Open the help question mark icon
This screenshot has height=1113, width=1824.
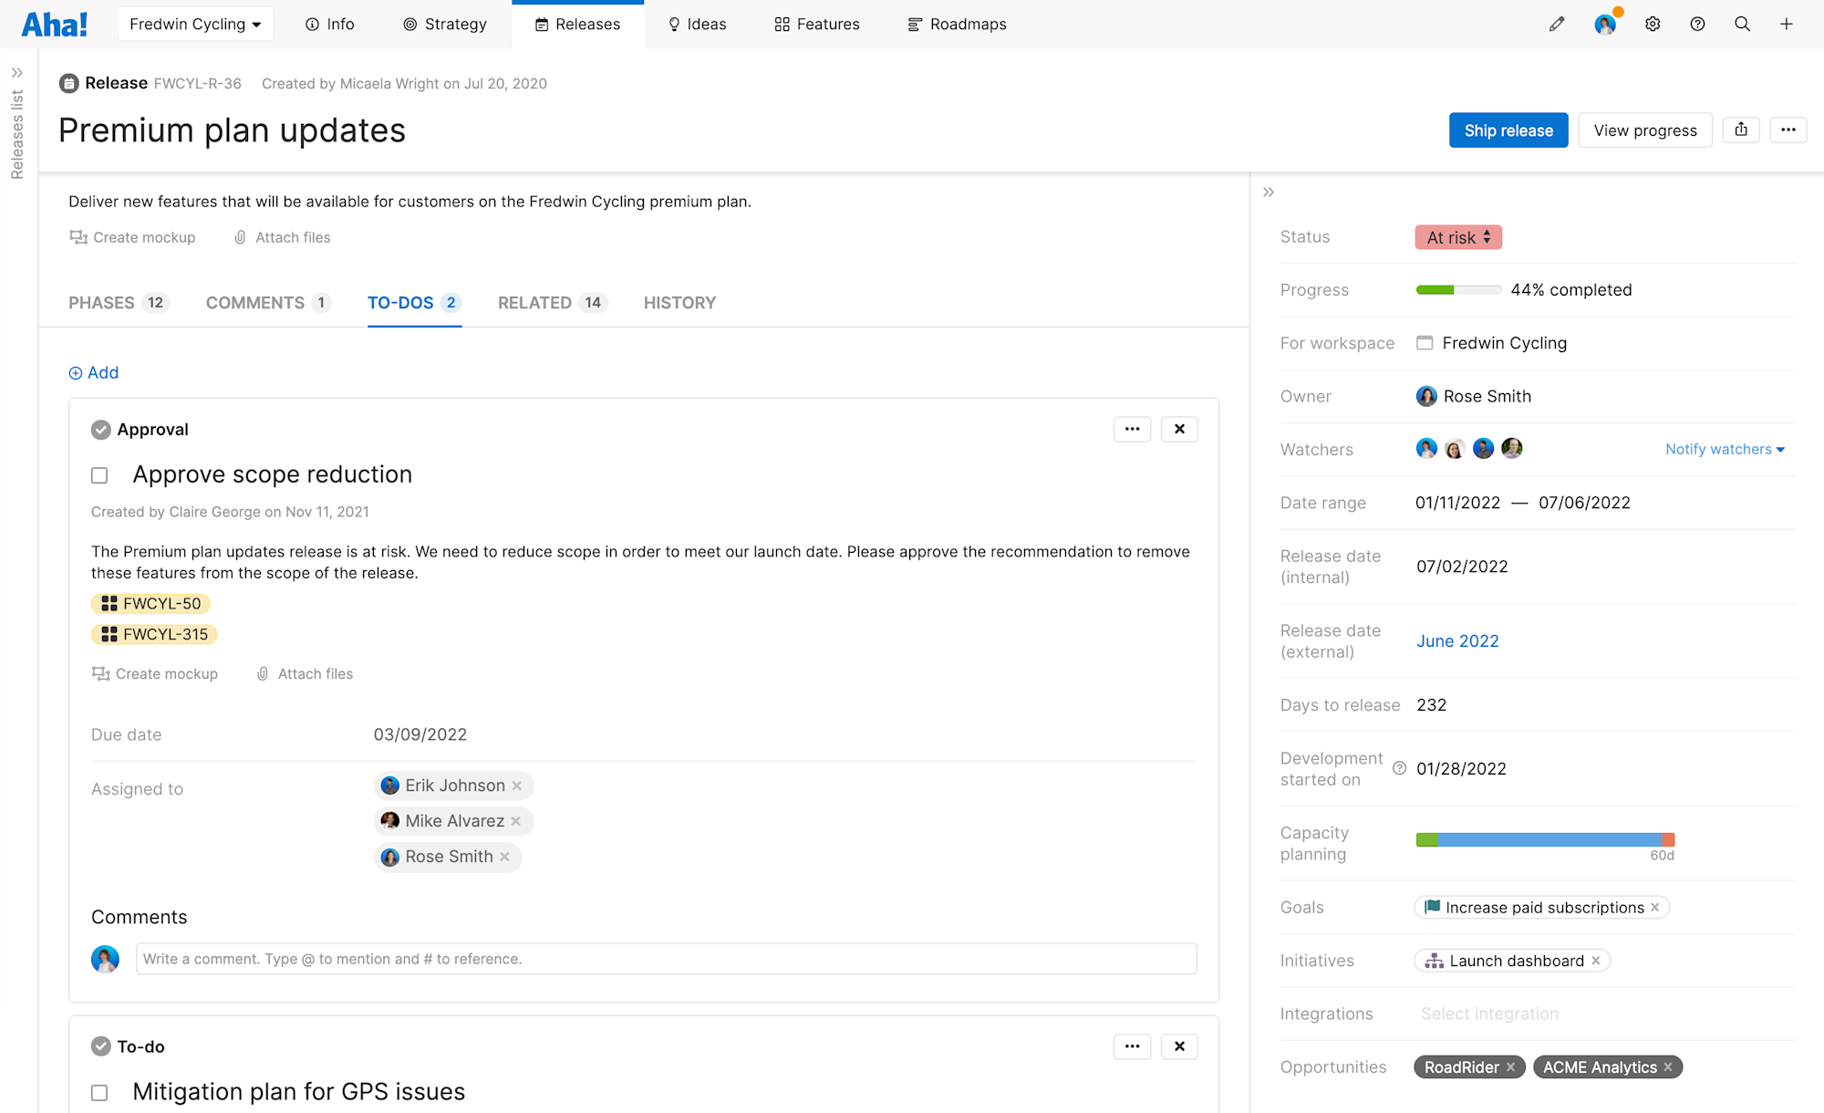1697,25
